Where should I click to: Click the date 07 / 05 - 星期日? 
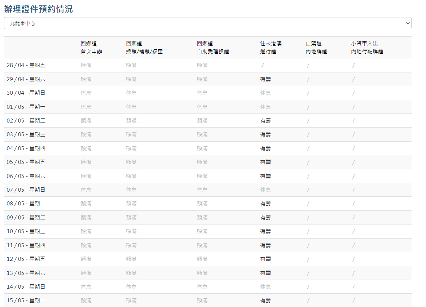tap(26, 190)
